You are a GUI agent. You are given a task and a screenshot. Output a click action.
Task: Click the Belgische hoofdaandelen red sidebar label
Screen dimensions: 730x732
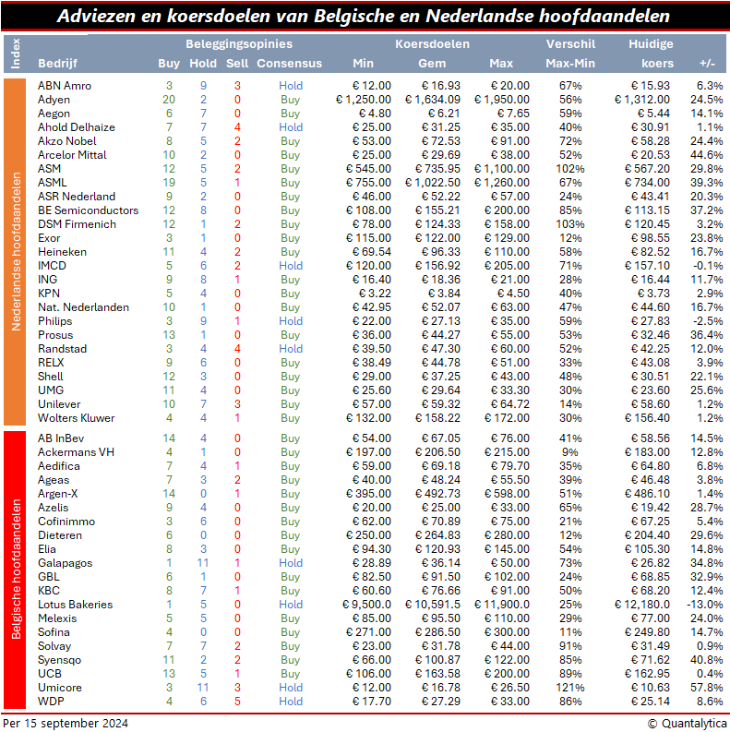point(16,569)
